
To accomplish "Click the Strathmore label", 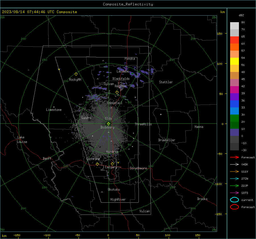I will tap(138, 168).
